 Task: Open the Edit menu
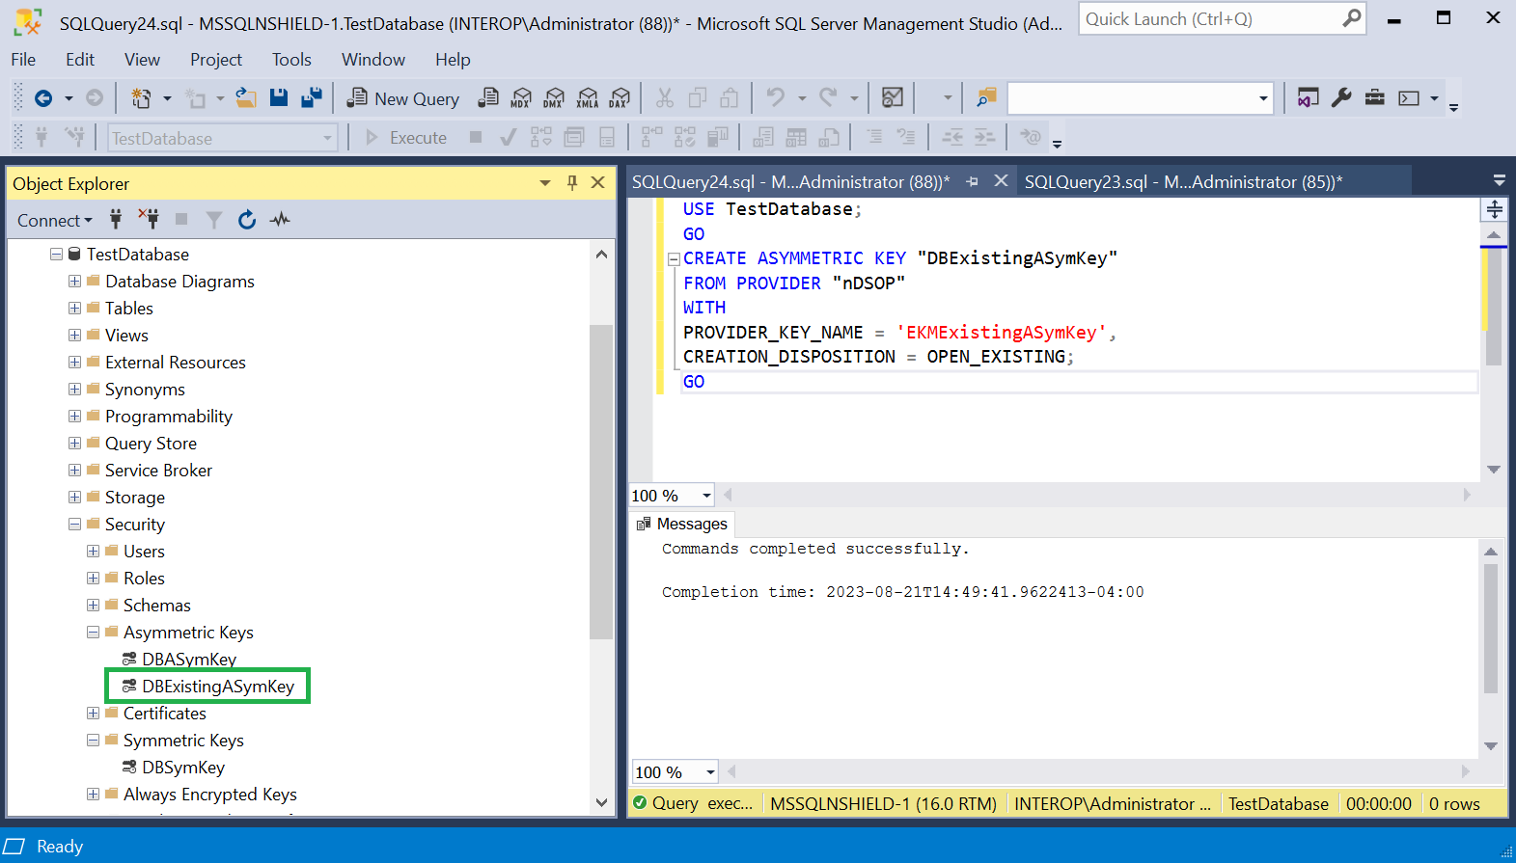(80, 60)
